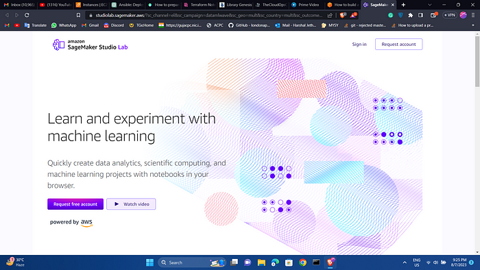Switch to the Instances EC2 tab

91,5
